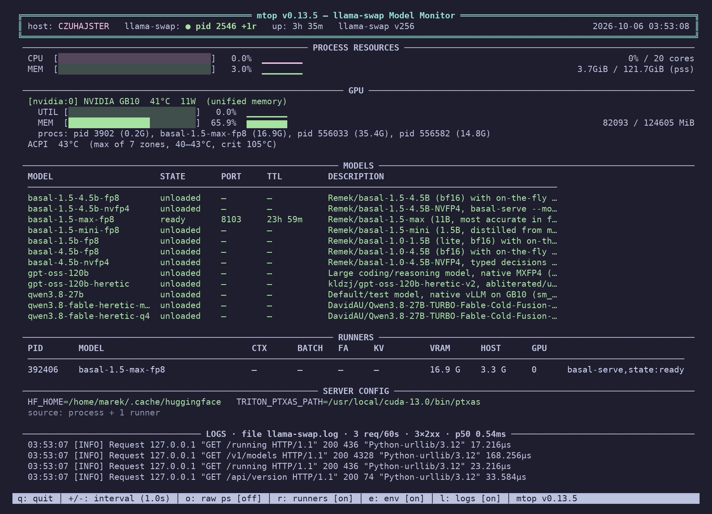Screen dimensions: 712x514
Task: Select the basal-4.5b-nvfp4 model row
Action: [x=292, y=262]
